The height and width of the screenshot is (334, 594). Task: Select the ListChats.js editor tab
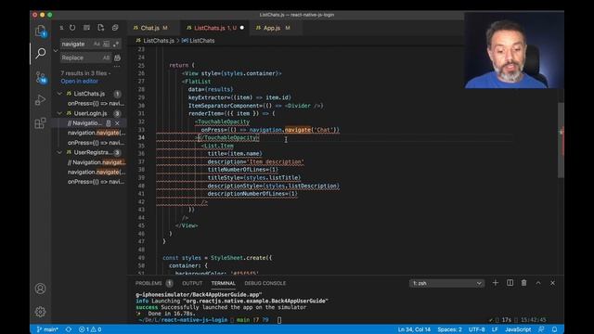[x=214, y=28]
